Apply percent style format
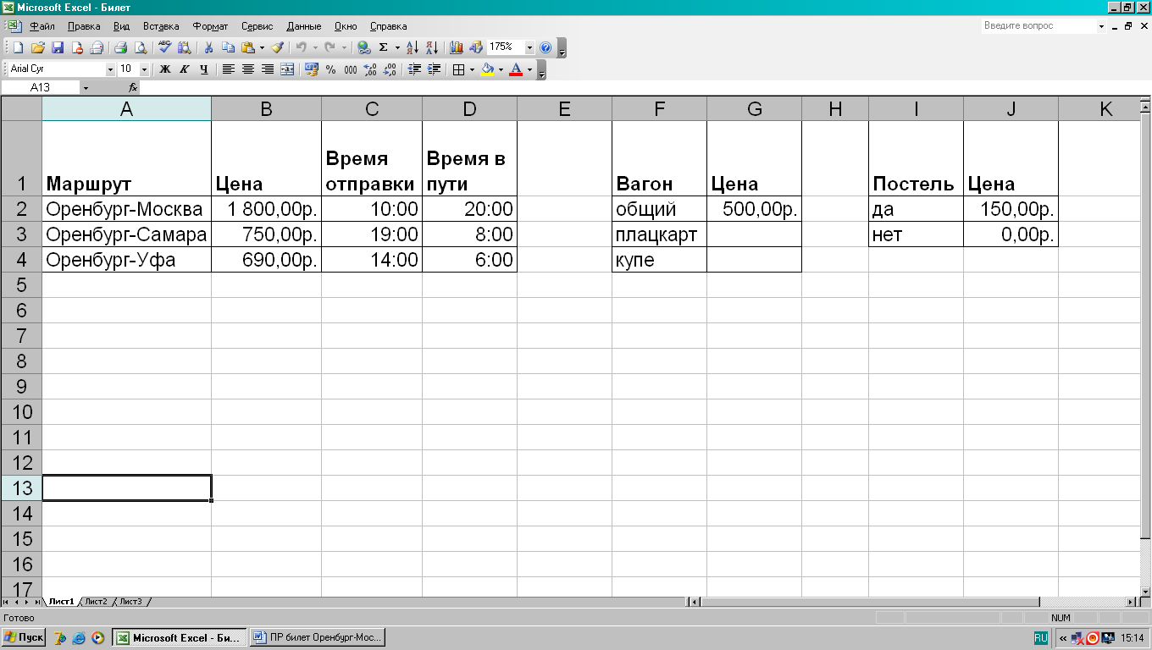Viewport: 1152px width, 650px height. [x=330, y=69]
